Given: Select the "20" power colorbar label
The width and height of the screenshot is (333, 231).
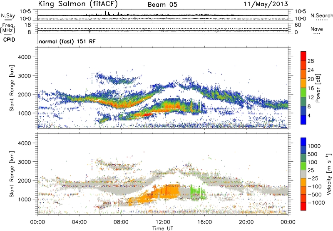Looking at the screenshot, I should pyautogui.click(x=311, y=79).
